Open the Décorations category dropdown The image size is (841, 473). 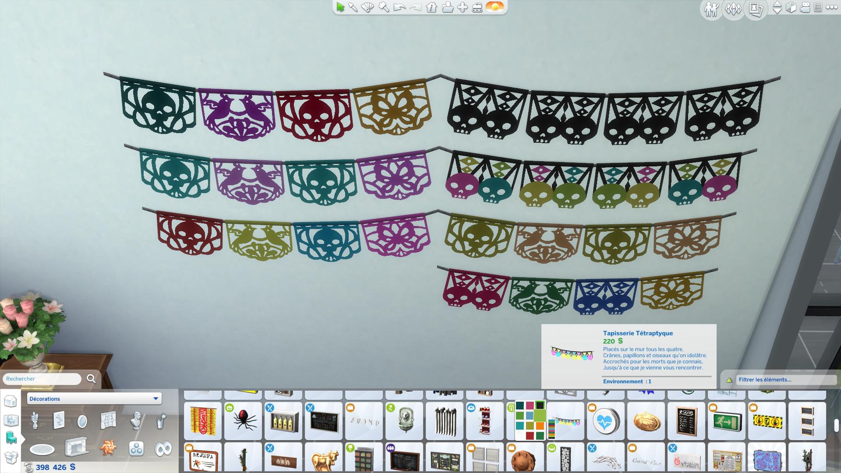pos(94,399)
